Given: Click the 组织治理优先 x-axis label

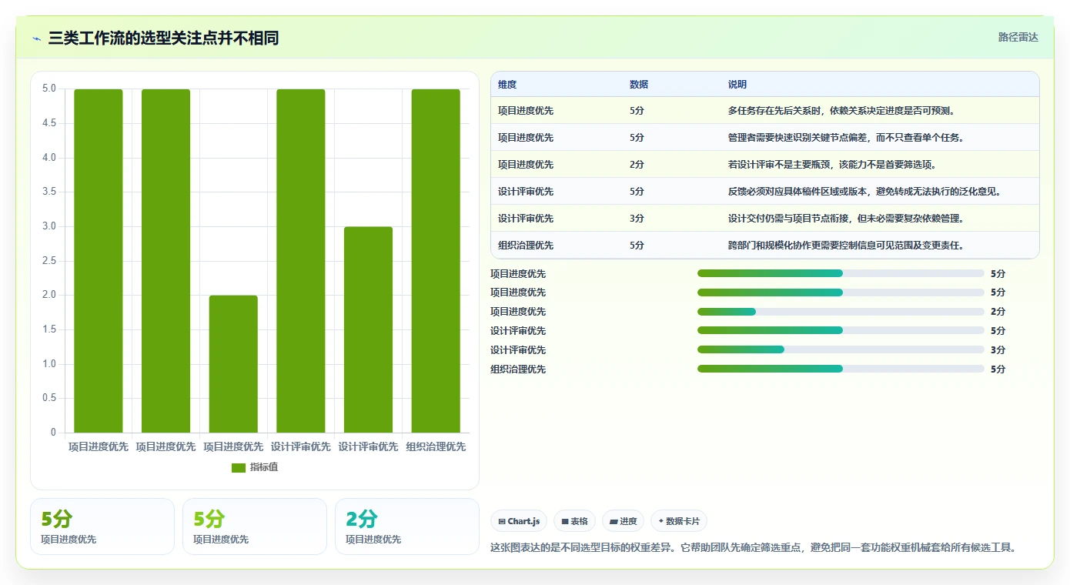Looking at the screenshot, I should 436,446.
